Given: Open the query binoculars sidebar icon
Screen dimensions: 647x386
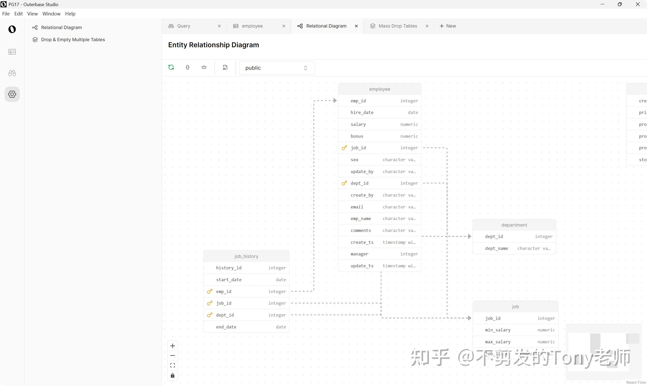Looking at the screenshot, I should click(12, 73).
